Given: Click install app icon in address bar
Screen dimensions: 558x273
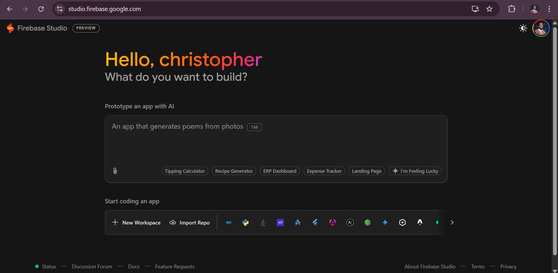Looking at the screenshot, I should [475, 9].
